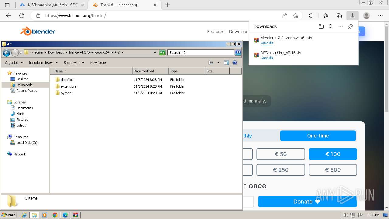Open Explorer recent pages dropdown arrow
Viewport: 389px width, 219px height.
[21, 53]
